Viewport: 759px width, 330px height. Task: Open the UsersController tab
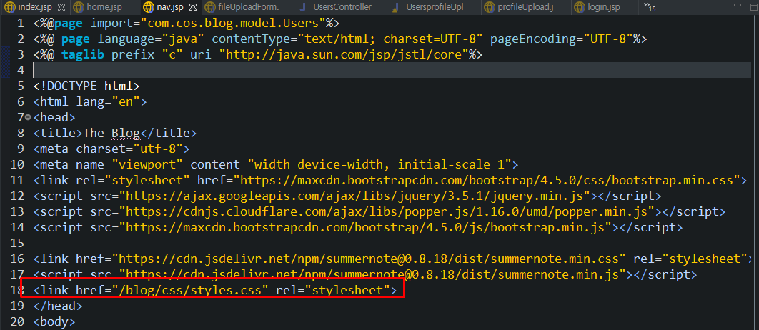point(337,7)
